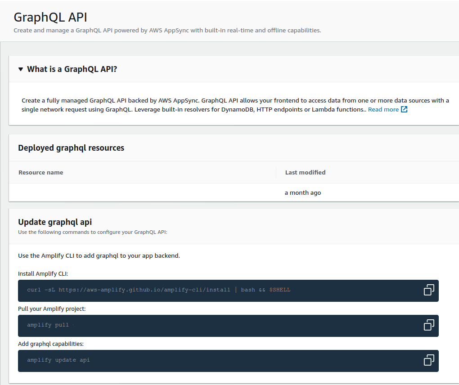
Task: Click the copy icon in the Install Amplify CLI block
Action: click(x=430, y=290)
